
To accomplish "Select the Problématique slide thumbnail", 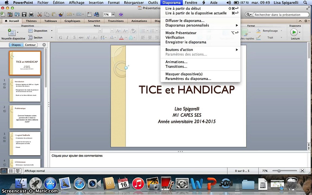I will [25, 117].
